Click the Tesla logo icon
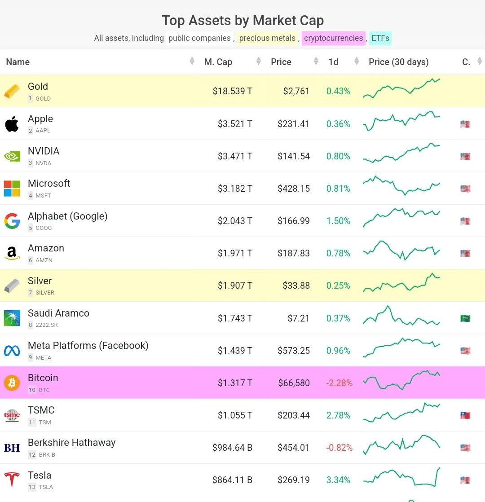The image size is (485, 502). click(12, 480)
